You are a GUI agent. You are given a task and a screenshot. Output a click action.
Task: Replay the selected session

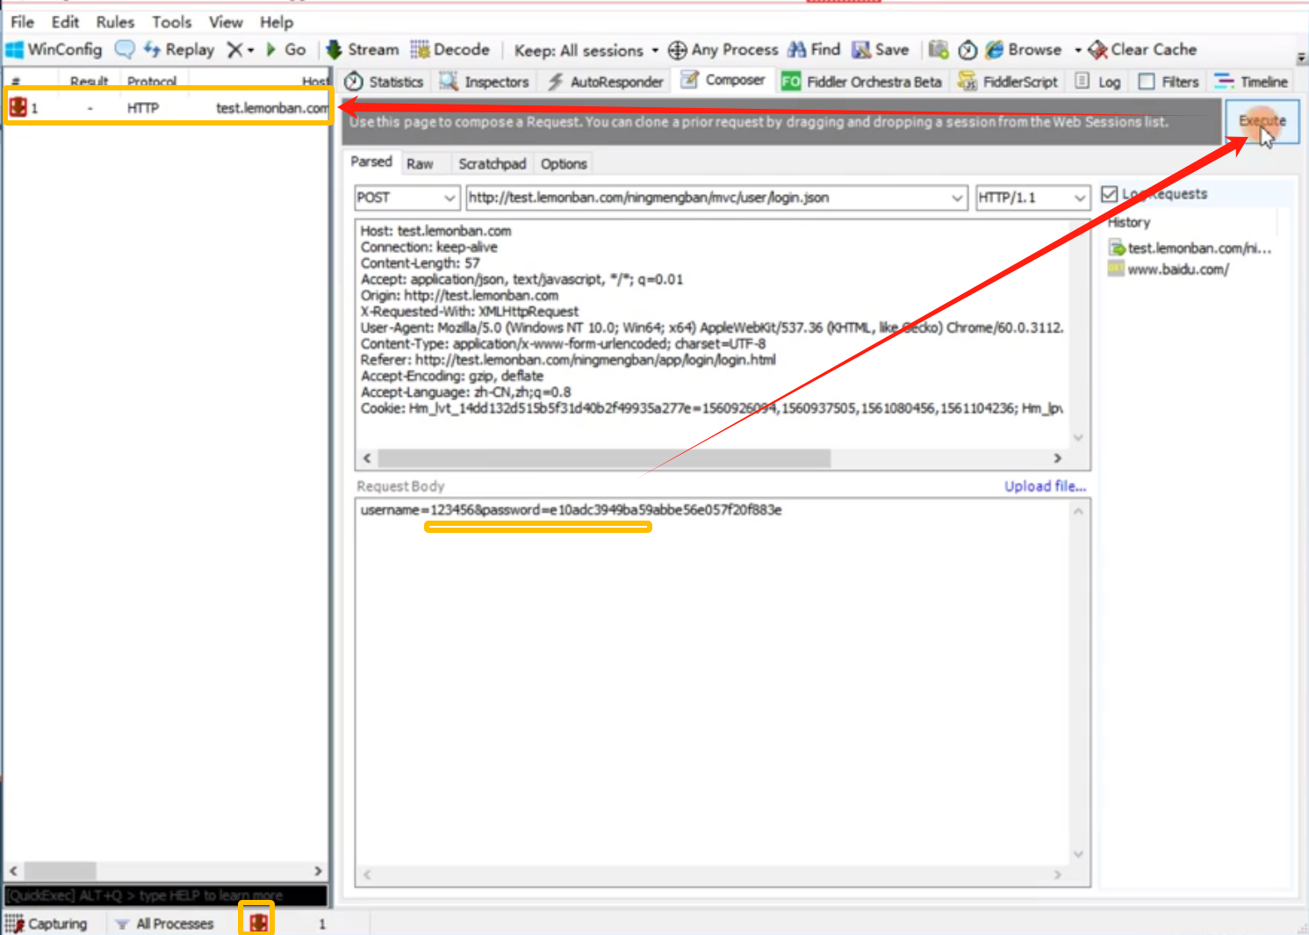click(179, 50)
